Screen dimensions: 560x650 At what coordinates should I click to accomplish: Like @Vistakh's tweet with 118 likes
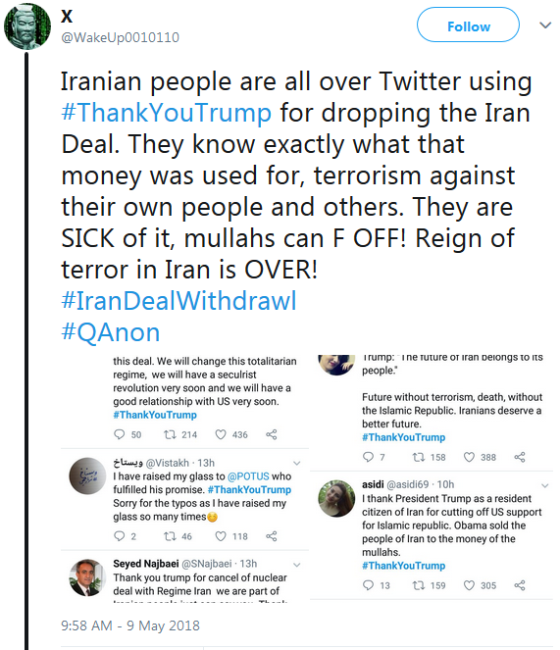pyautogui.click(x=221, y=536)
